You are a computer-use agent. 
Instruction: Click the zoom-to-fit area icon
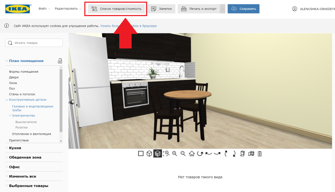point(166,154)
